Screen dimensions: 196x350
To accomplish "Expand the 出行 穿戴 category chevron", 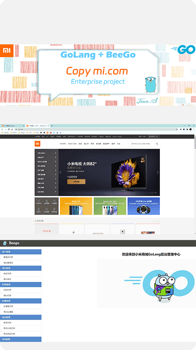I will (55, 171).
